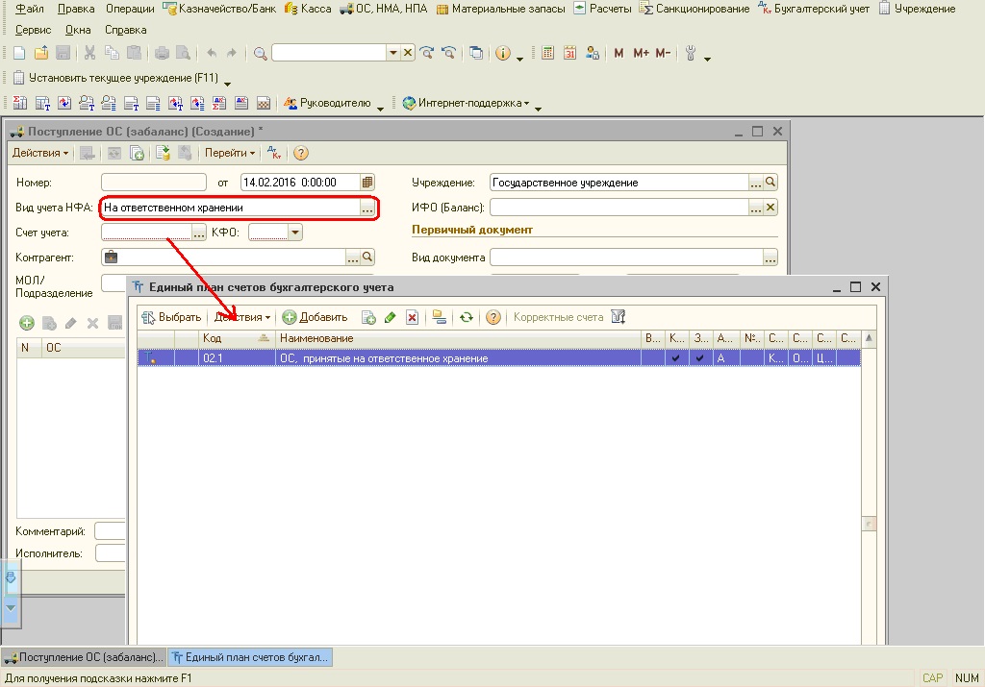This screenshot has height=687, width=985.
Task: Switch to the Поступление ОС (забаланс) window tab
Action: (x=85, y=657)
